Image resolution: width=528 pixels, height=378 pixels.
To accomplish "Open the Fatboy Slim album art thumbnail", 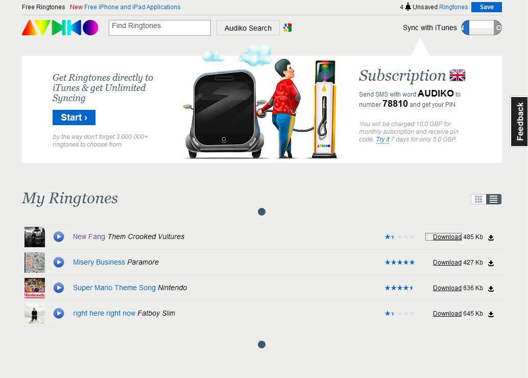I will [35, 314].
